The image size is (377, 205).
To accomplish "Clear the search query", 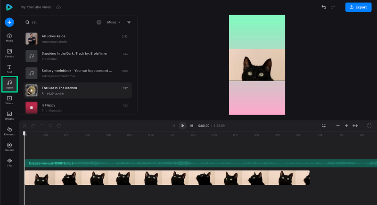I will (99, 22).
